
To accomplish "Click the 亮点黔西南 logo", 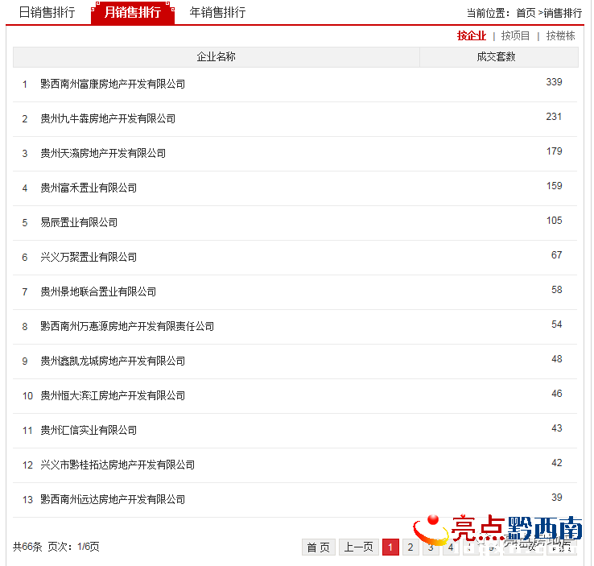I will tap(498, 529).
